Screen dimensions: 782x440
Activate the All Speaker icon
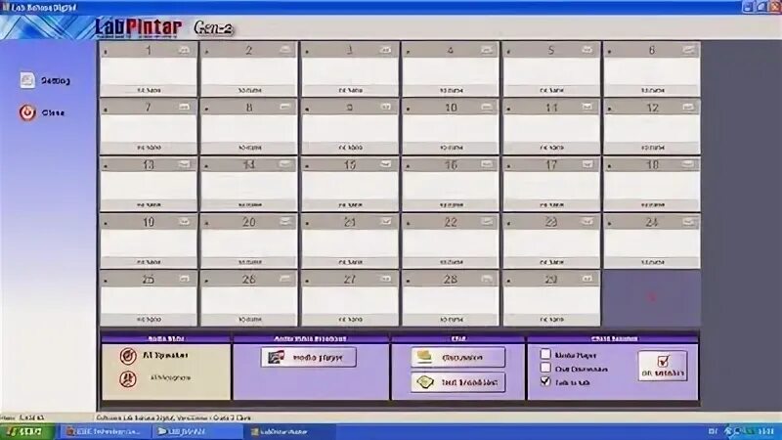[128, 356]
